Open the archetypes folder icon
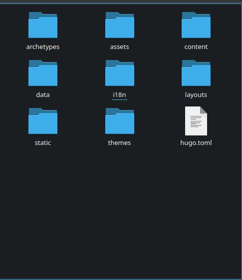Viewport: 242px width, 280px height. (43, 25)
